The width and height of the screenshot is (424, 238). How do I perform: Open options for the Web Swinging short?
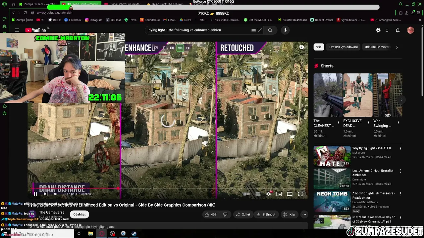click(x=398, y=123)
